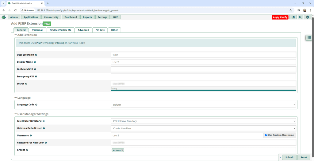The image size is (314, 161).
Task: Click the FreePBX frog logo
Action: [4, 17]
